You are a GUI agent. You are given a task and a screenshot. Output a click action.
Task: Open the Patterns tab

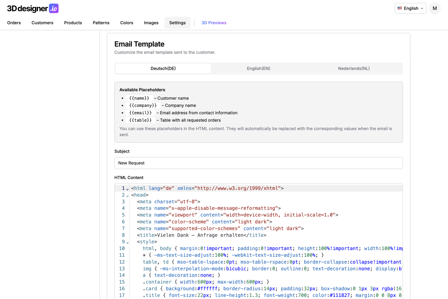click(x=101, y=23)
